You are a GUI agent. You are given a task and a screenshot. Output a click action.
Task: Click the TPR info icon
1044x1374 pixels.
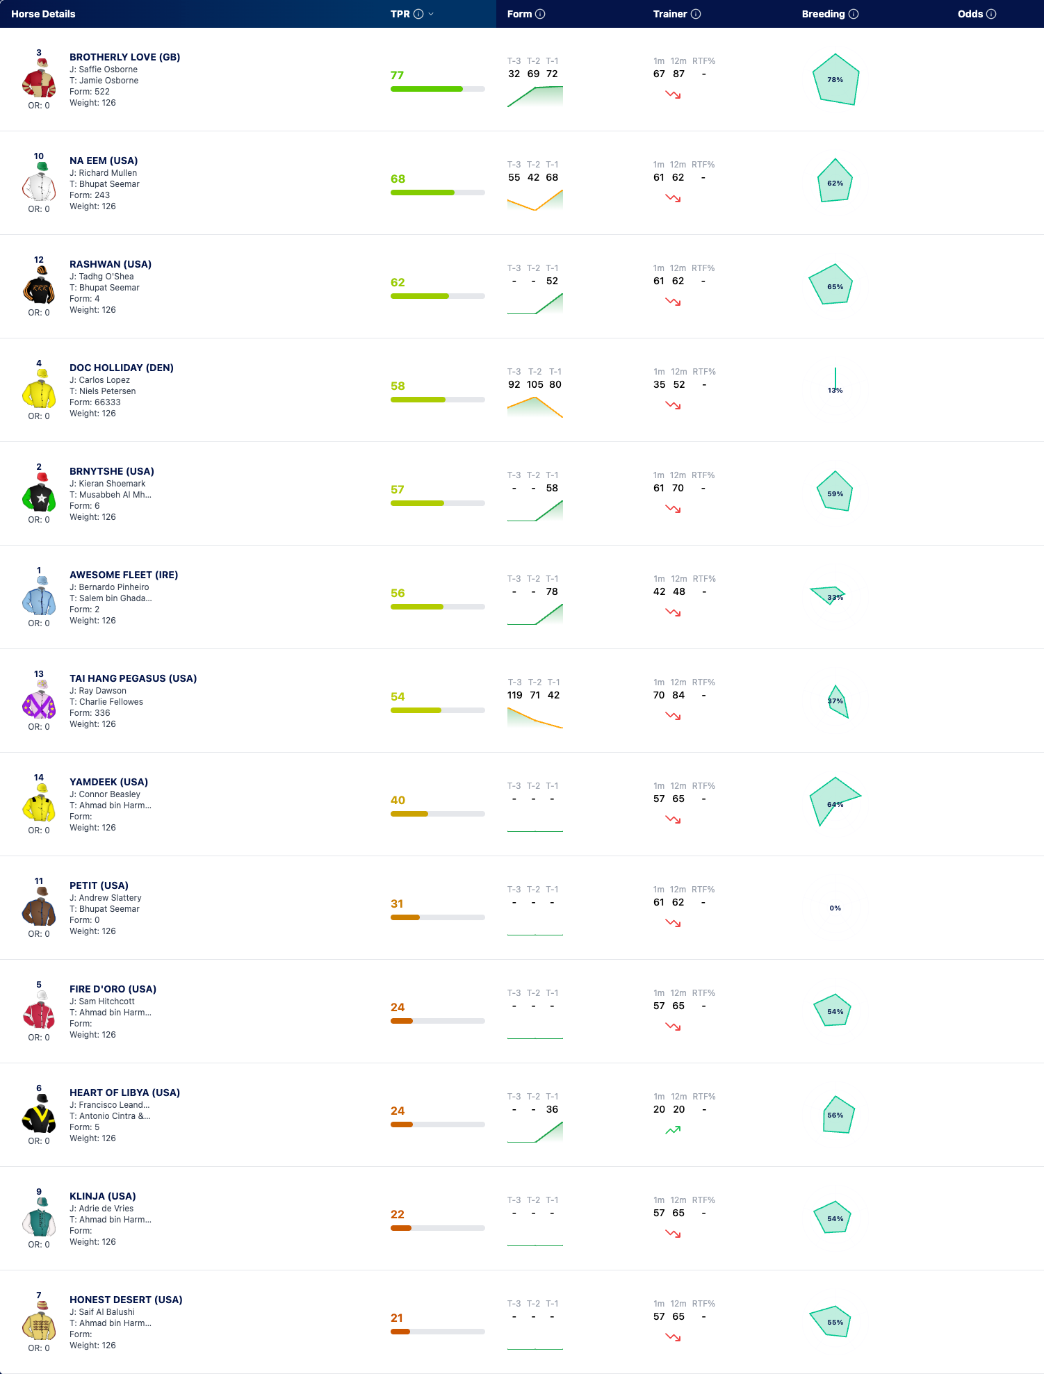pos(418,14)
